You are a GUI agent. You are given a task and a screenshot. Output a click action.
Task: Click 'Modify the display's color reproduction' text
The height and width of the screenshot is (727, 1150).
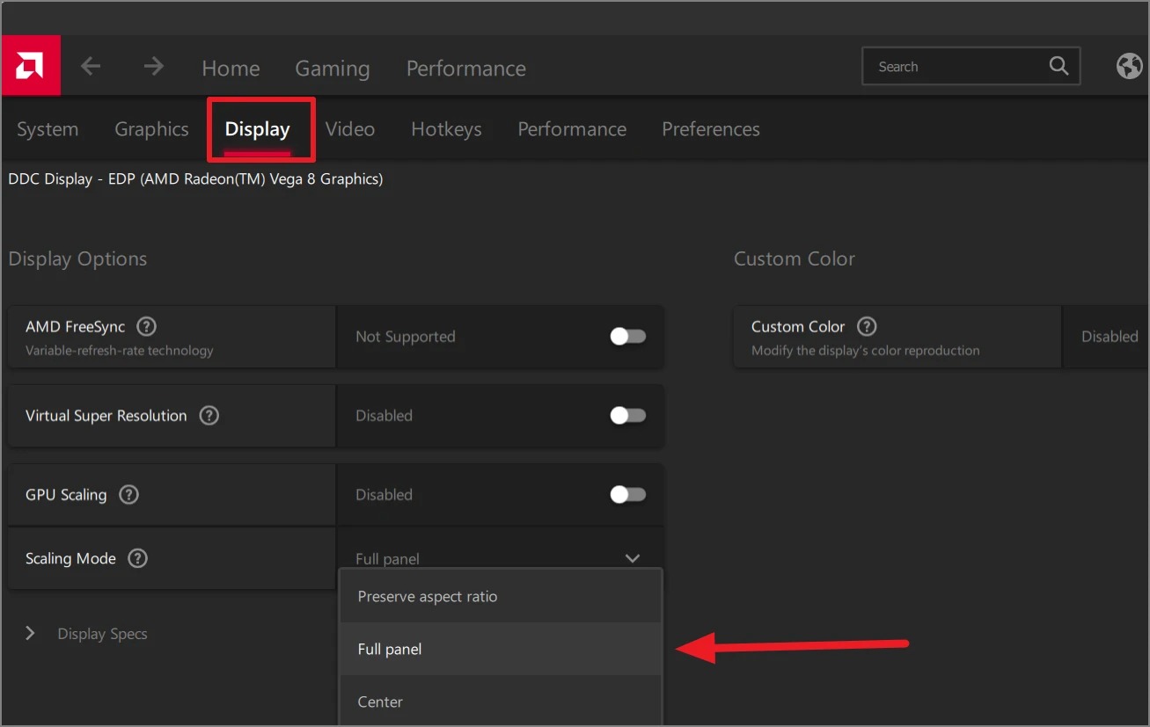(866, 351)
